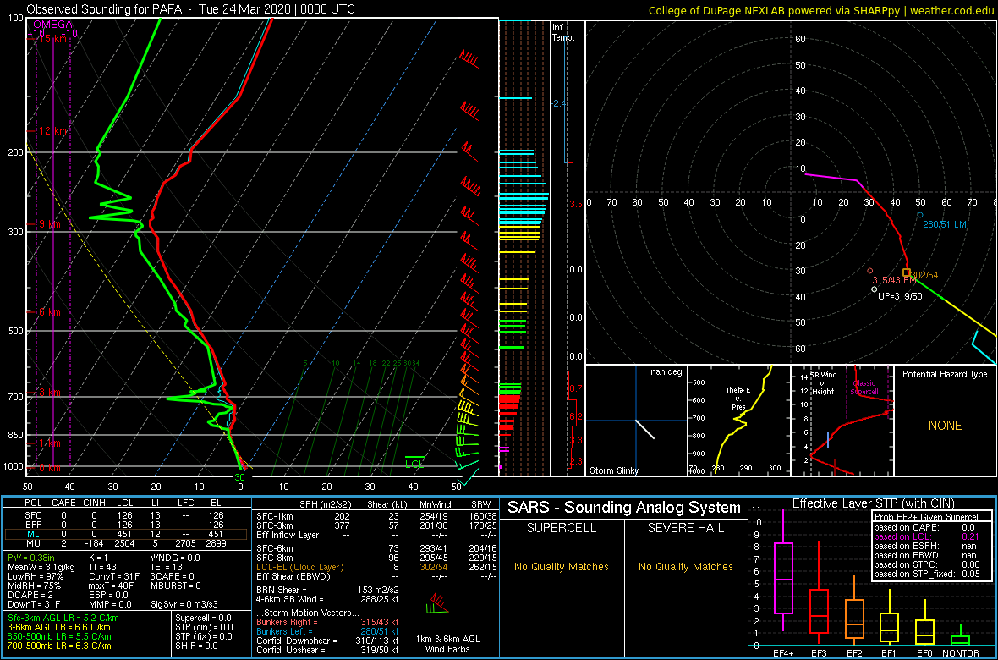
Task: Click 'Corfidi Downshear = 310/113 kt'
Action: click(x=328, y=641)
